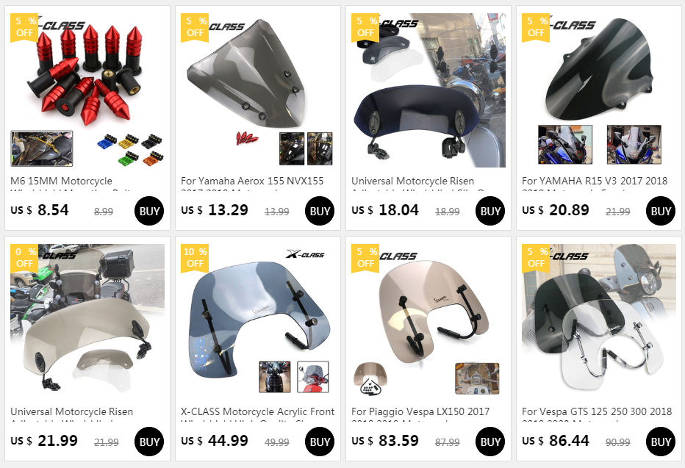Click BUY for Piaggio Vespa LX150 windshield
This screenshot has width=685, height=468.
(489, 442)
